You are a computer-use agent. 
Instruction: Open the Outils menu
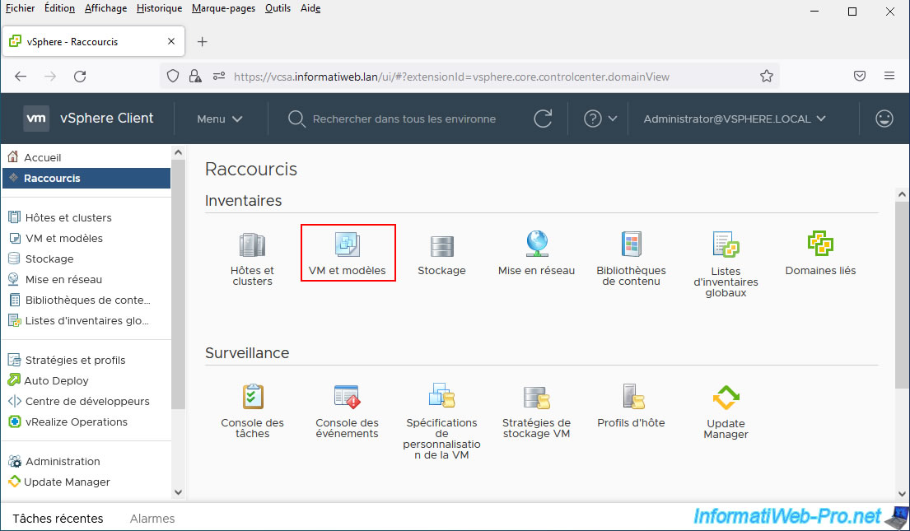click(278, 8)
